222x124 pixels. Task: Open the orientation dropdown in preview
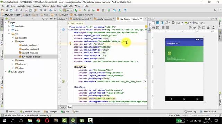tap(168, 23)
